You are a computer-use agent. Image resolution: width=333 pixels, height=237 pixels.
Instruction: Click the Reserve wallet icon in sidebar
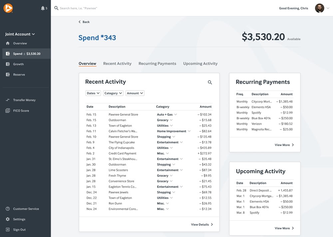click(x=8, y=74)
